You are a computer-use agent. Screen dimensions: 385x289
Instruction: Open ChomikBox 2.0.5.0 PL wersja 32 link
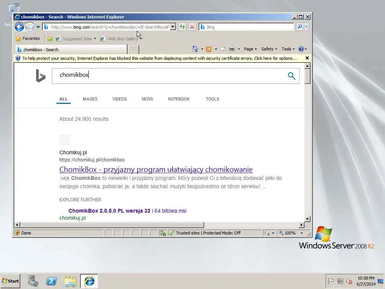(127, 211)
